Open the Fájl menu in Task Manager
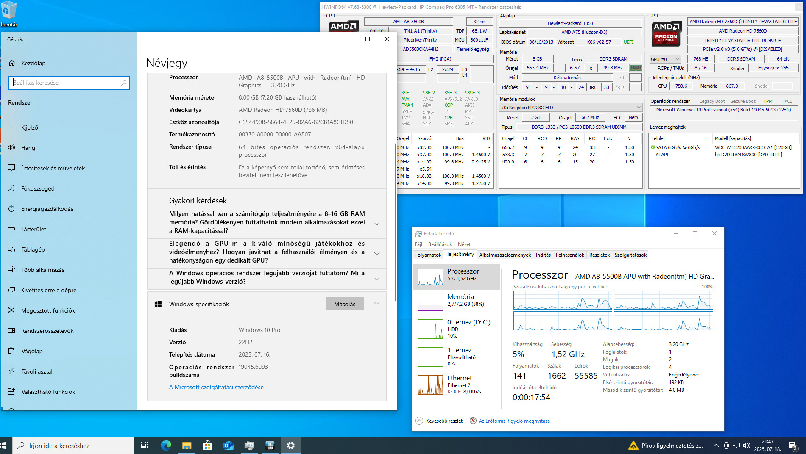Screen dimensions: 806x454 point(418,244)
